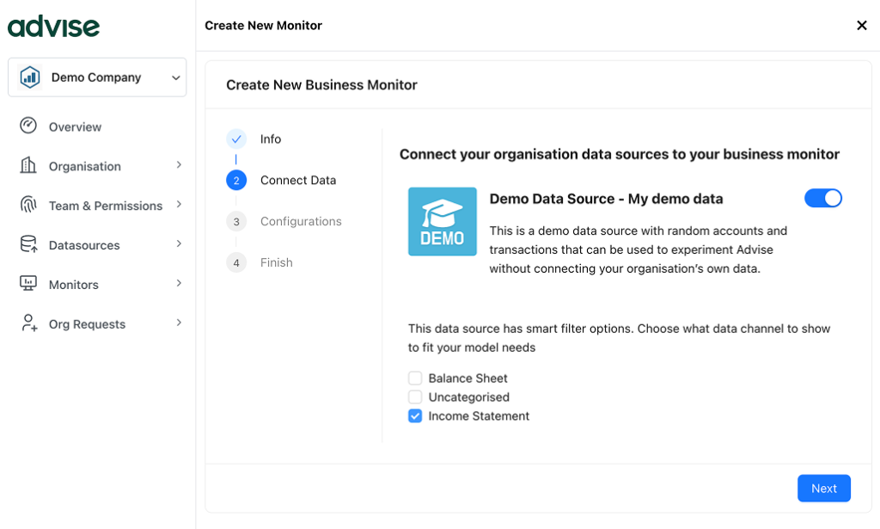Open the Overview menu item

(75, 127)
